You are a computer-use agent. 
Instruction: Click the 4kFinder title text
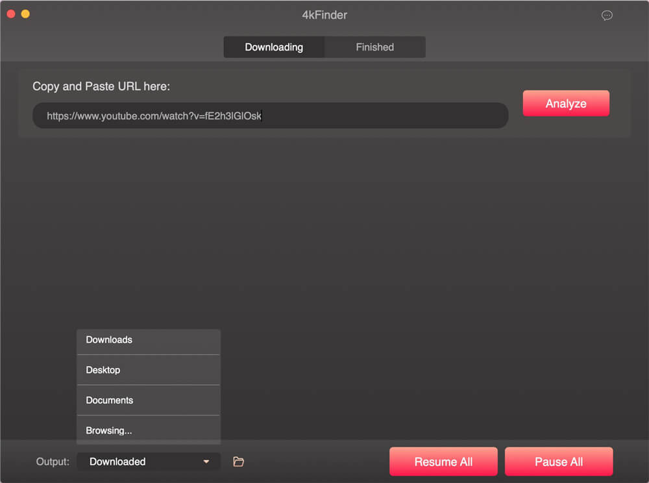(324, 15)
